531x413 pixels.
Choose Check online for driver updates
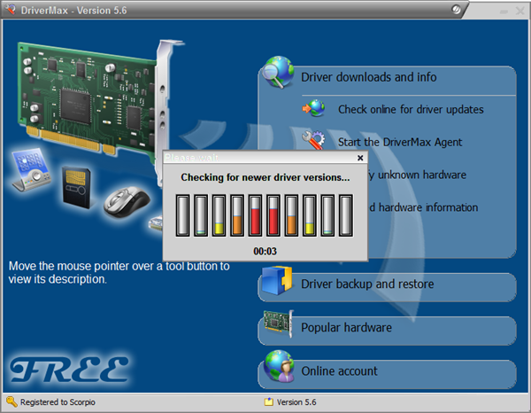click(x=411, y=110)
